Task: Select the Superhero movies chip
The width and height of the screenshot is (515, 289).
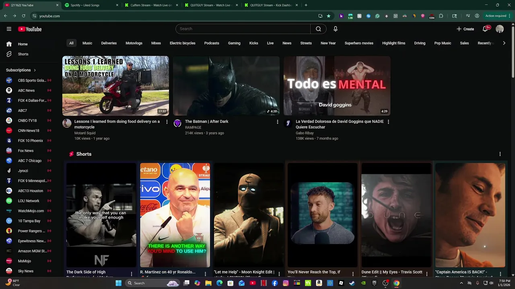Action: point(359,43)
